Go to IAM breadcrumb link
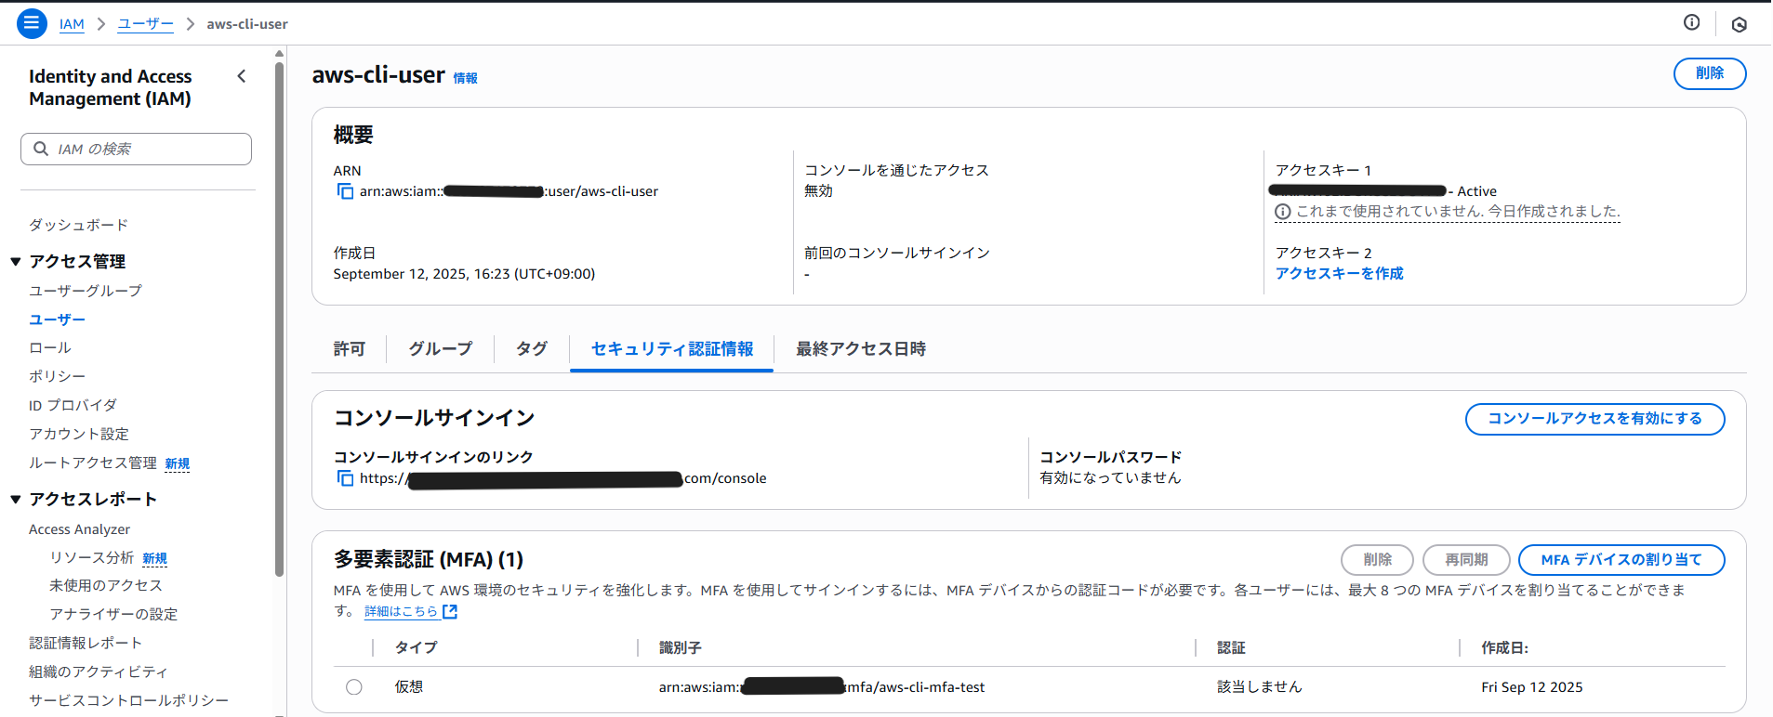Viewport: 1773px width, 717px height. pos(72,24)
